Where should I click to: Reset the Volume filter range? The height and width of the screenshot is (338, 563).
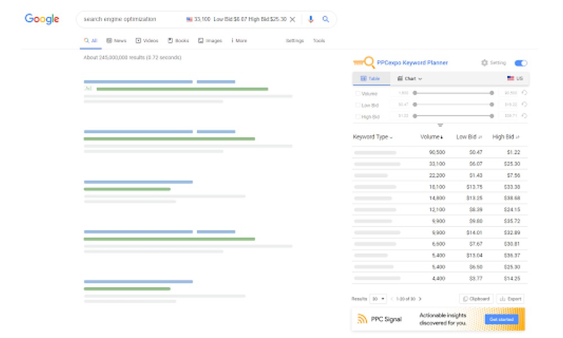tap(525, 93)
